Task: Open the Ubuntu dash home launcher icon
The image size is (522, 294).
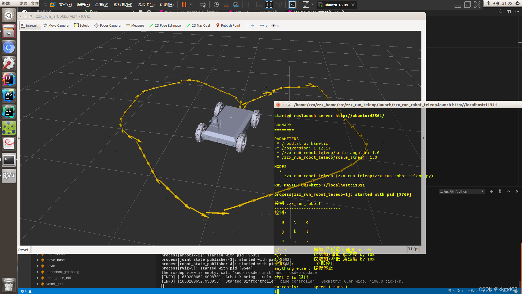Action: [9, 15]
